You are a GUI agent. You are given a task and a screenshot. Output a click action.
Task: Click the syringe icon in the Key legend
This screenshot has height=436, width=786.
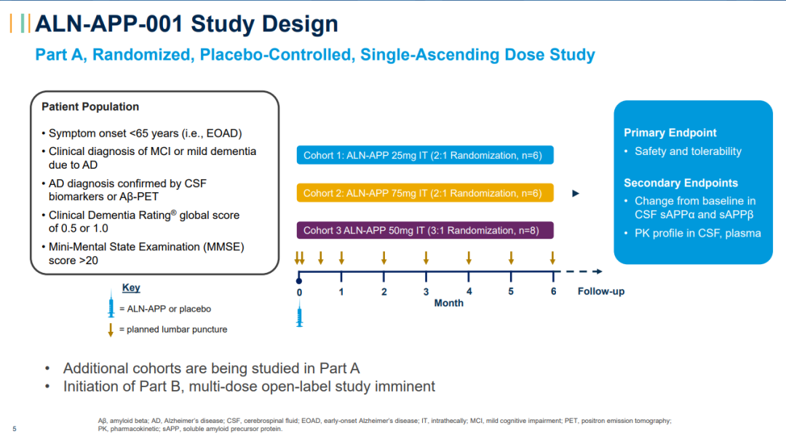(111, 309)
